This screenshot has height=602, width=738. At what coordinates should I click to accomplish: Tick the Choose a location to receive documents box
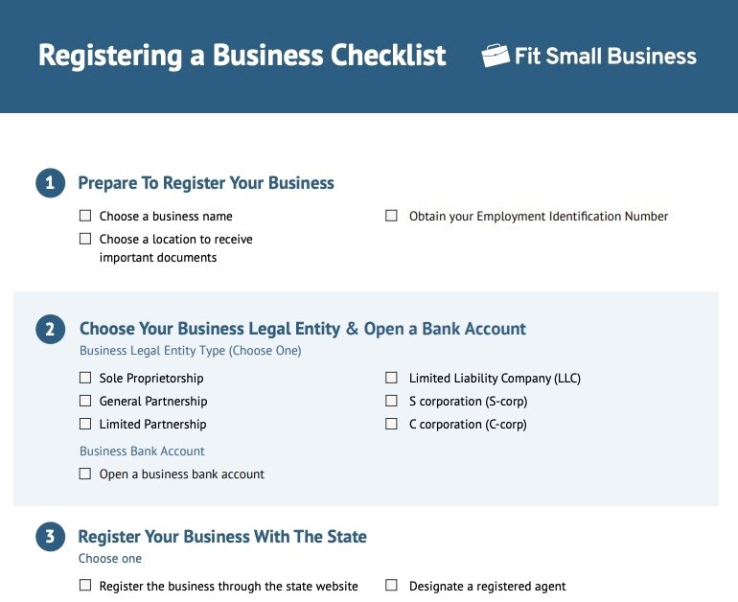tap(85, 239)
